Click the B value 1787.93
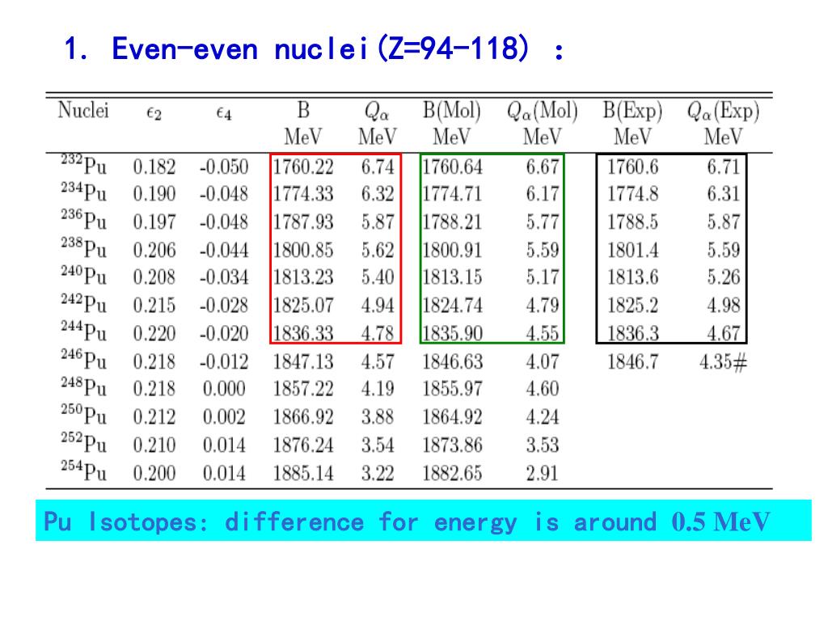The image size is (828, 621). click(x=303, y=222)
